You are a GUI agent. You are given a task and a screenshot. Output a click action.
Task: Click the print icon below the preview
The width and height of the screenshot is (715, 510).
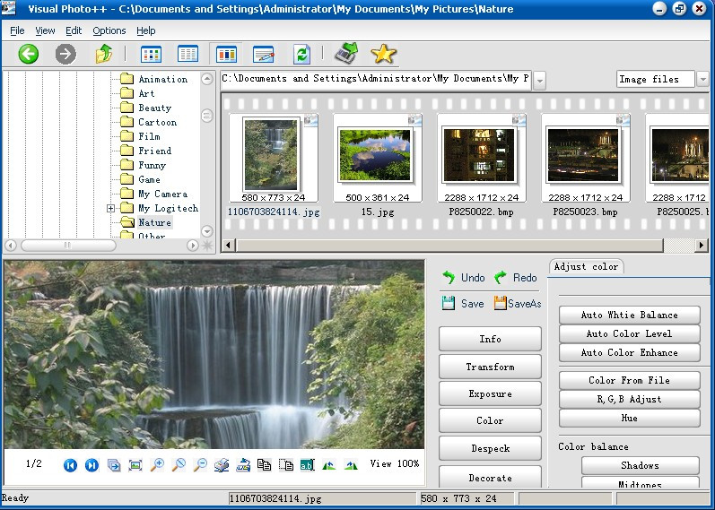pyautogui.click(x=222, y=464)
